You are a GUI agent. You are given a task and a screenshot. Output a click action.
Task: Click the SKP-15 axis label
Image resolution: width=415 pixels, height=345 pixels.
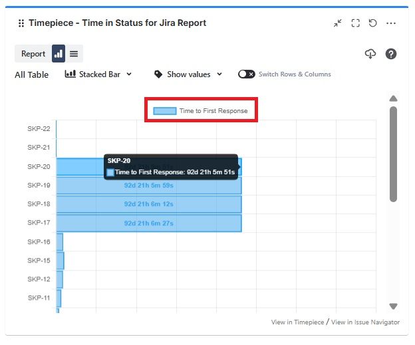pos(39,261)
